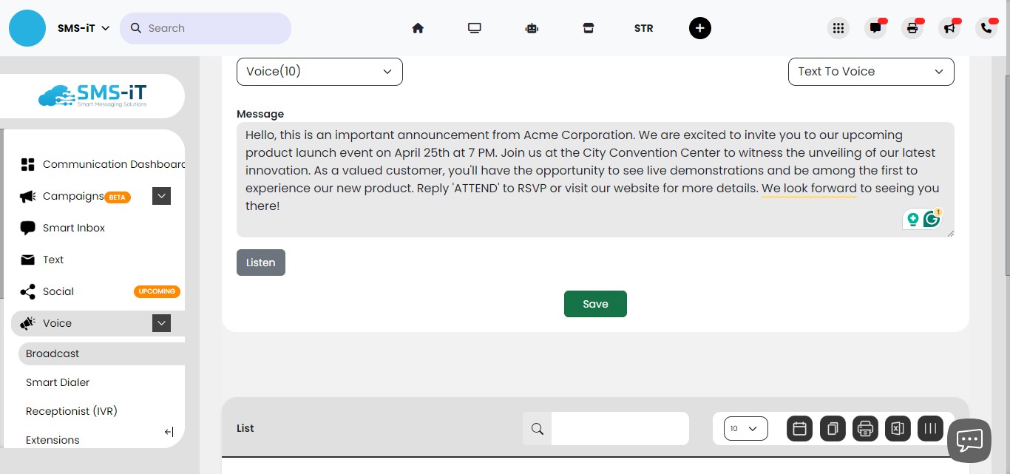
Task: Open the Text To Voice dropdown
Action: click(871, 72)
